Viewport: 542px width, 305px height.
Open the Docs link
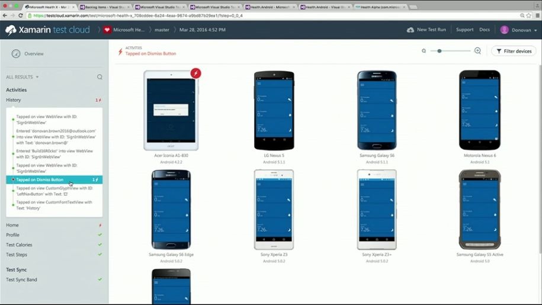(x=485, y=30)
